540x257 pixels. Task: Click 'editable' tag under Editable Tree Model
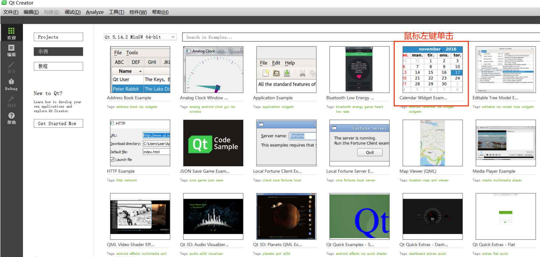[x=488, y=107]
